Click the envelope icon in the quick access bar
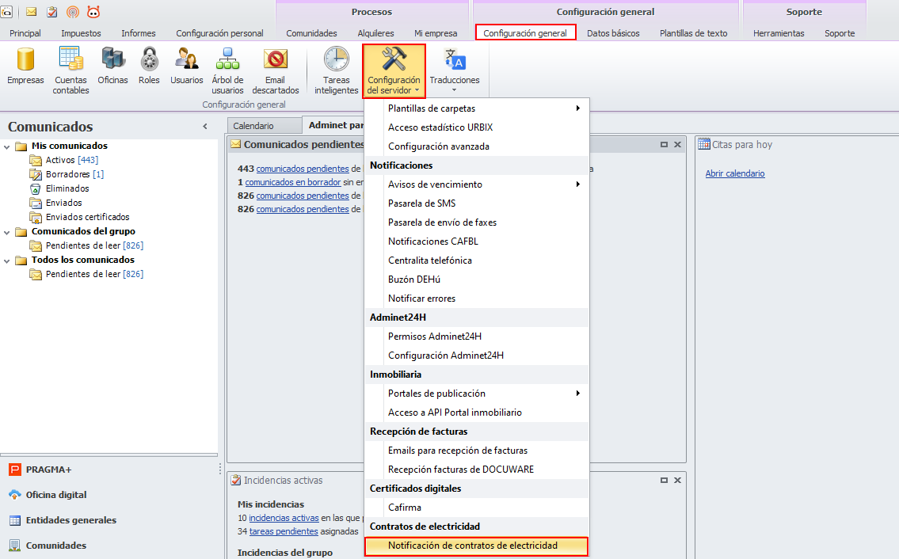This screenshot has width=899, height=559. click(32, 11)
